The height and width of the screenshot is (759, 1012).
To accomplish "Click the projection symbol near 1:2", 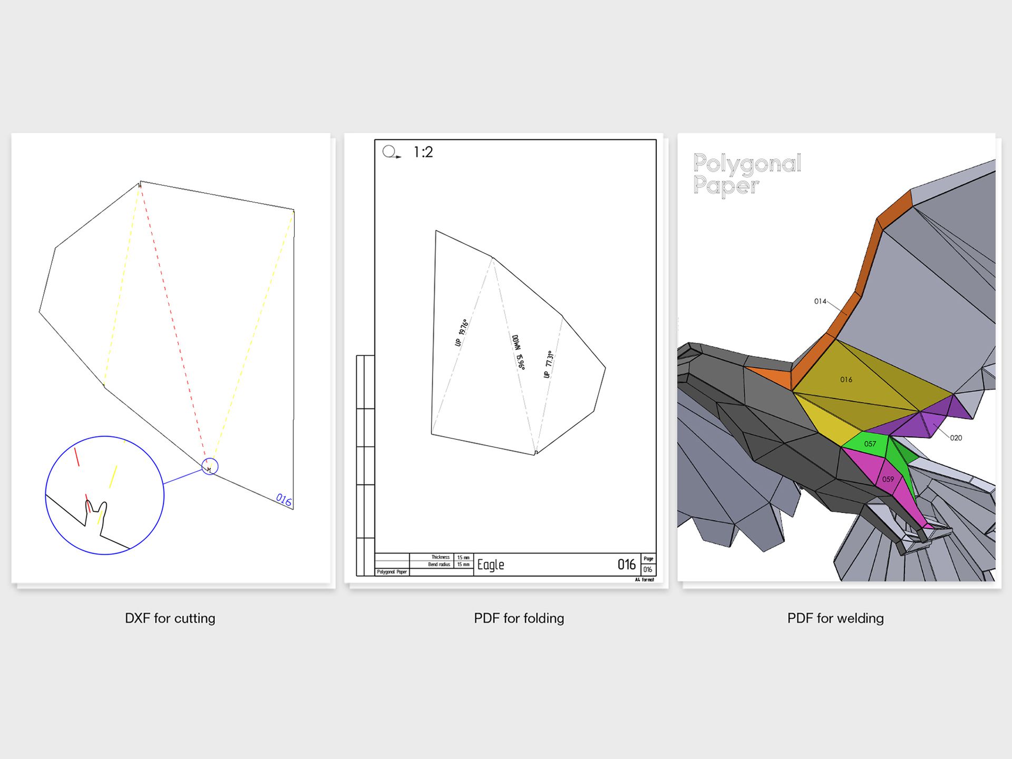I will tap(391, 152).
